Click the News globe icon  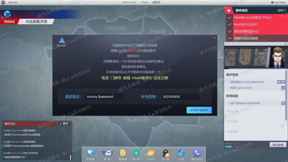(7, 14)
